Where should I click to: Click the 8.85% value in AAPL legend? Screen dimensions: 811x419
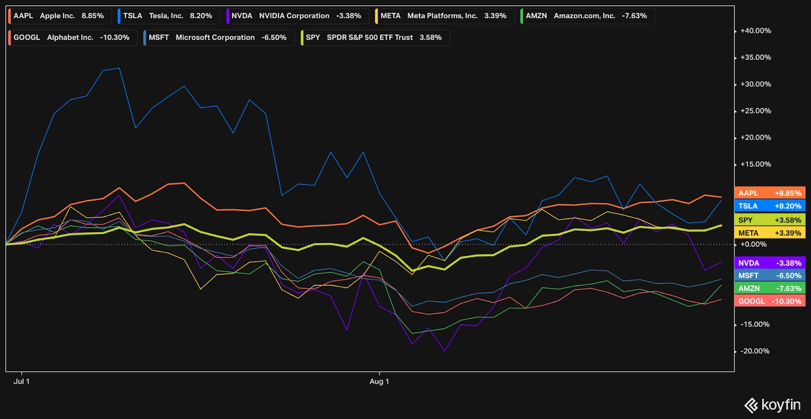93,16
